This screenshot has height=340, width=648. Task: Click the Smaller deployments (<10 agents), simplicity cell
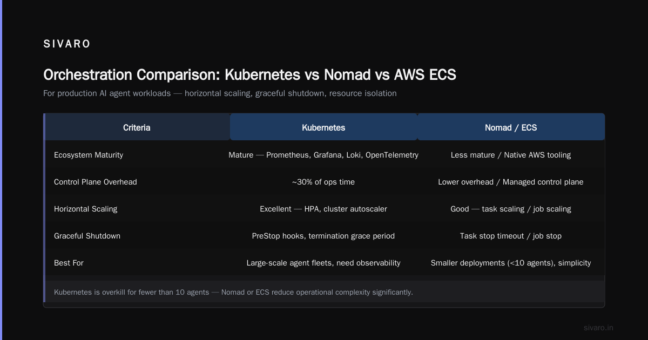point(511,263)
